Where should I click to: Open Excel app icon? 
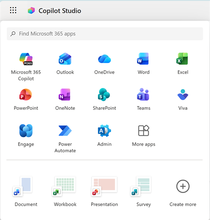(x=182, y=58)
